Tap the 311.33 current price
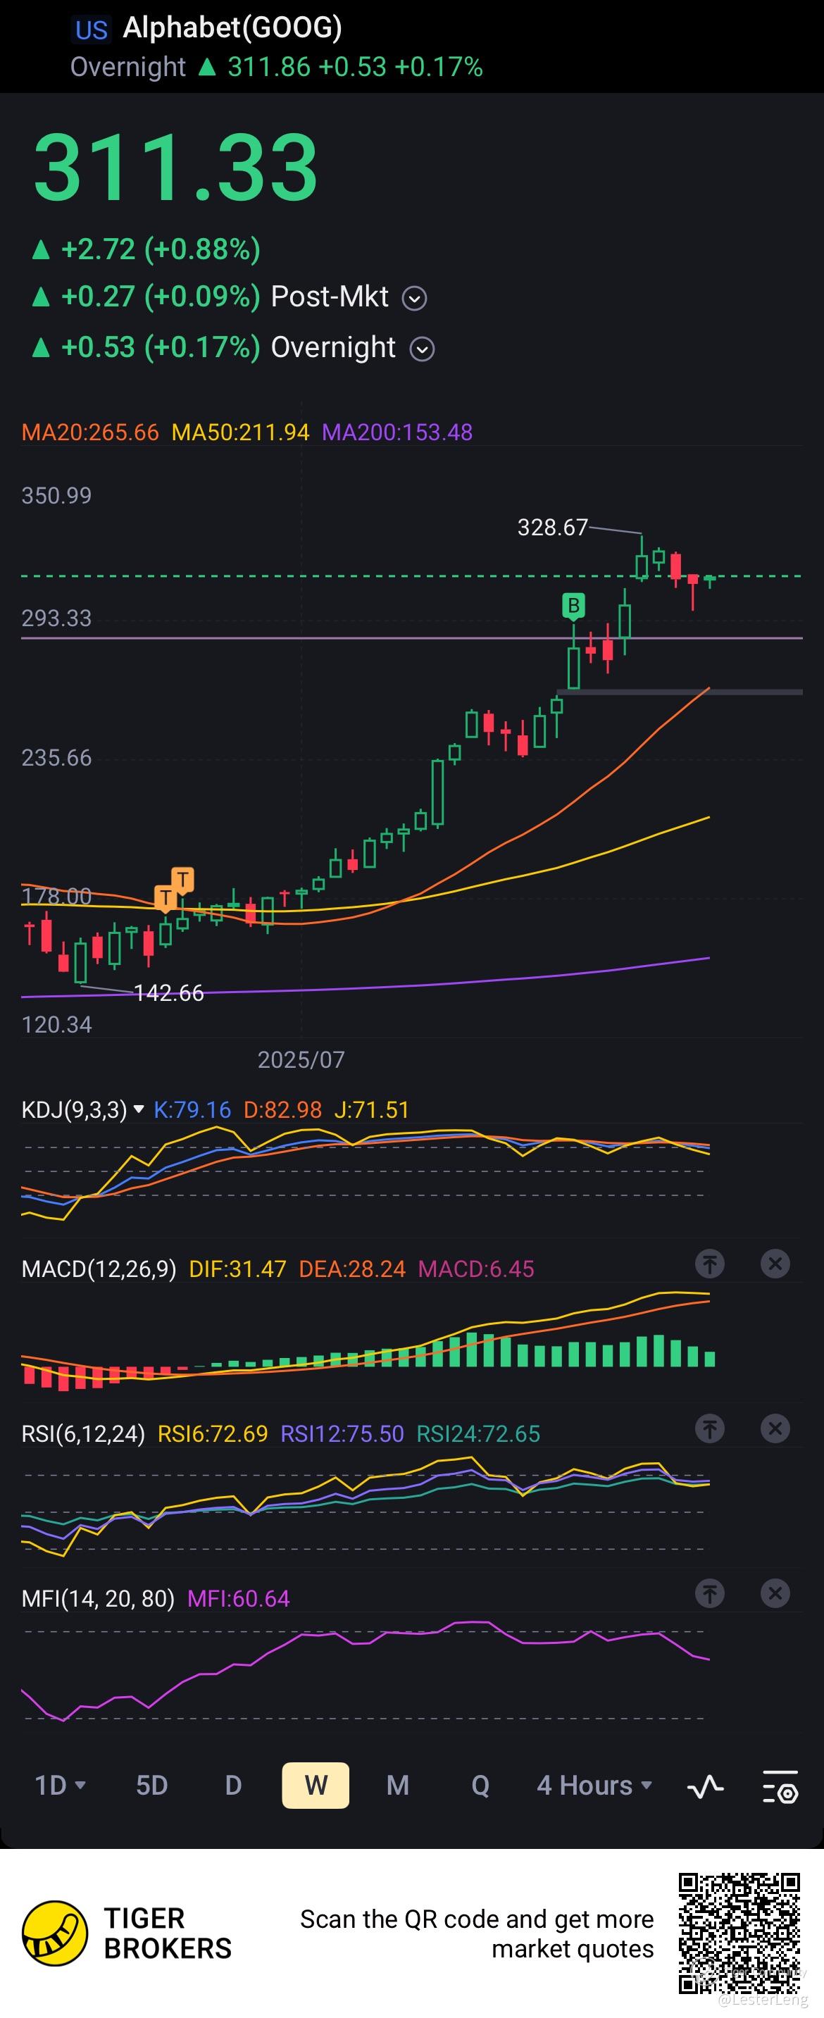 coord(175,167)
